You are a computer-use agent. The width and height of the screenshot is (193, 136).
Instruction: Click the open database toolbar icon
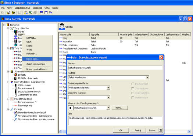(x=13, y=12)
